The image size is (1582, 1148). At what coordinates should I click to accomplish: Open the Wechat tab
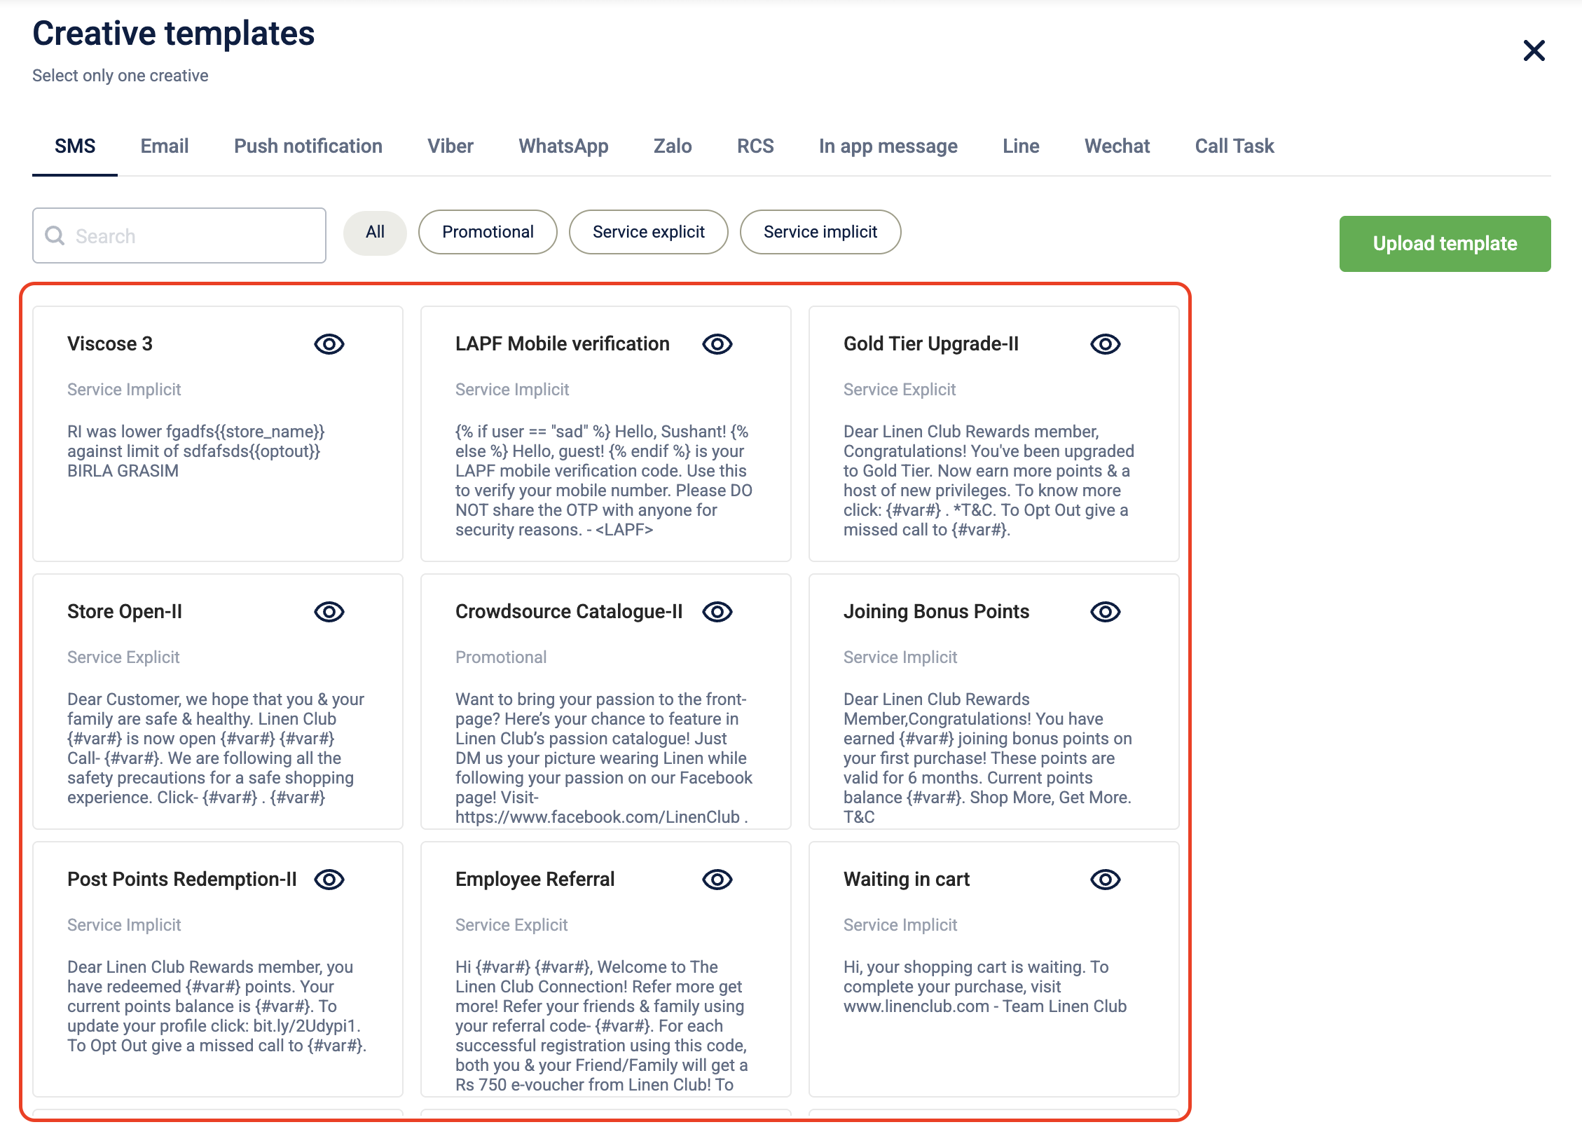(x=1117, y=146)
